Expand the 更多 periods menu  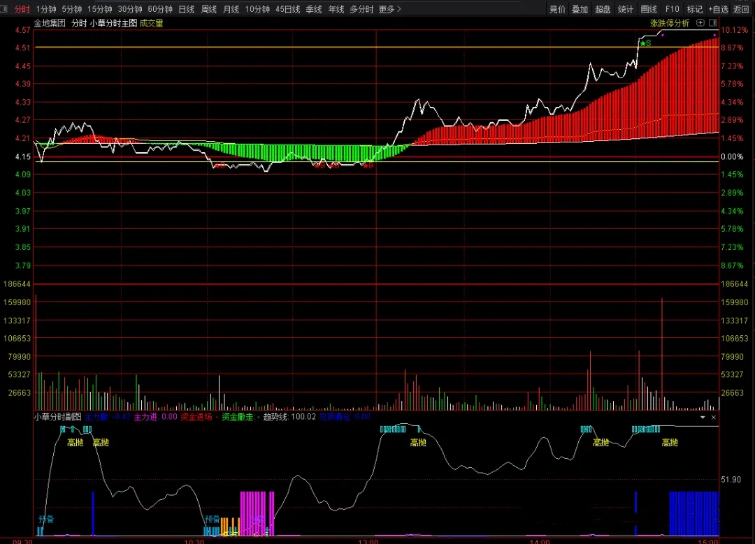pos(389,9)
